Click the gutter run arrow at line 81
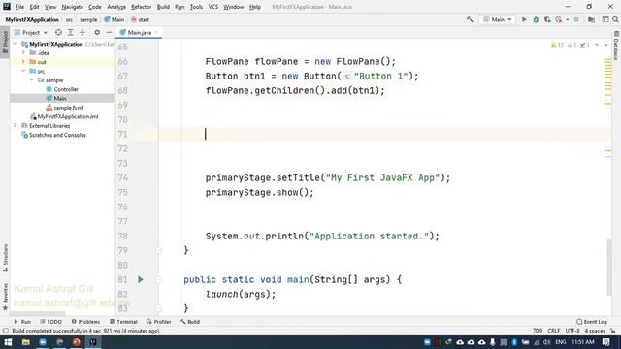 point(141,280)
